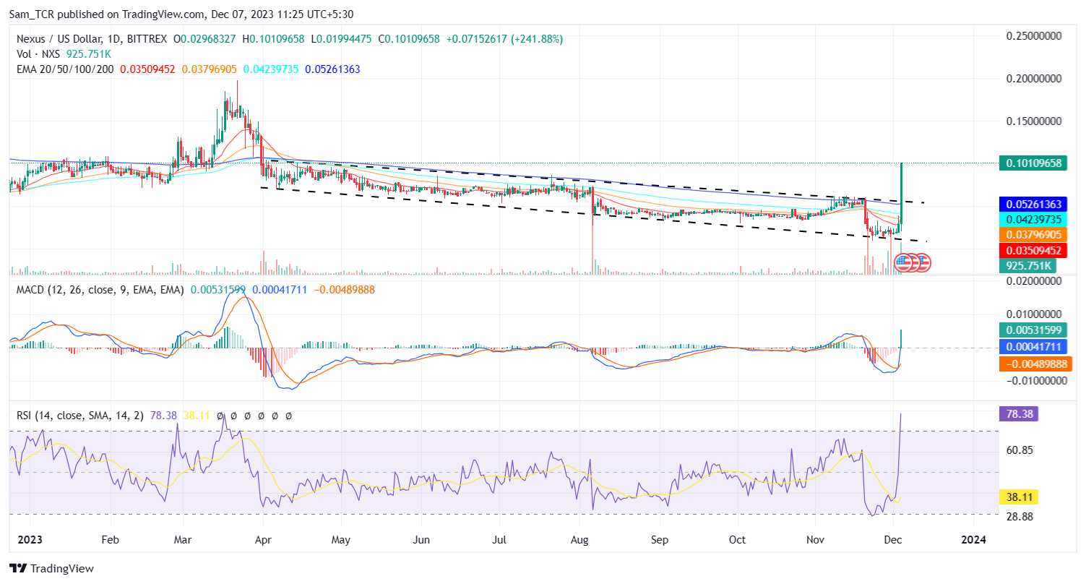Click the Feb label on time axis

tap(110, 539)
